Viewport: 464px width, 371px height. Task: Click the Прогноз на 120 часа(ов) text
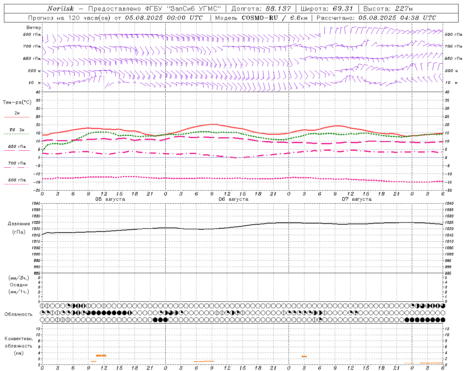tap(70, 18)
